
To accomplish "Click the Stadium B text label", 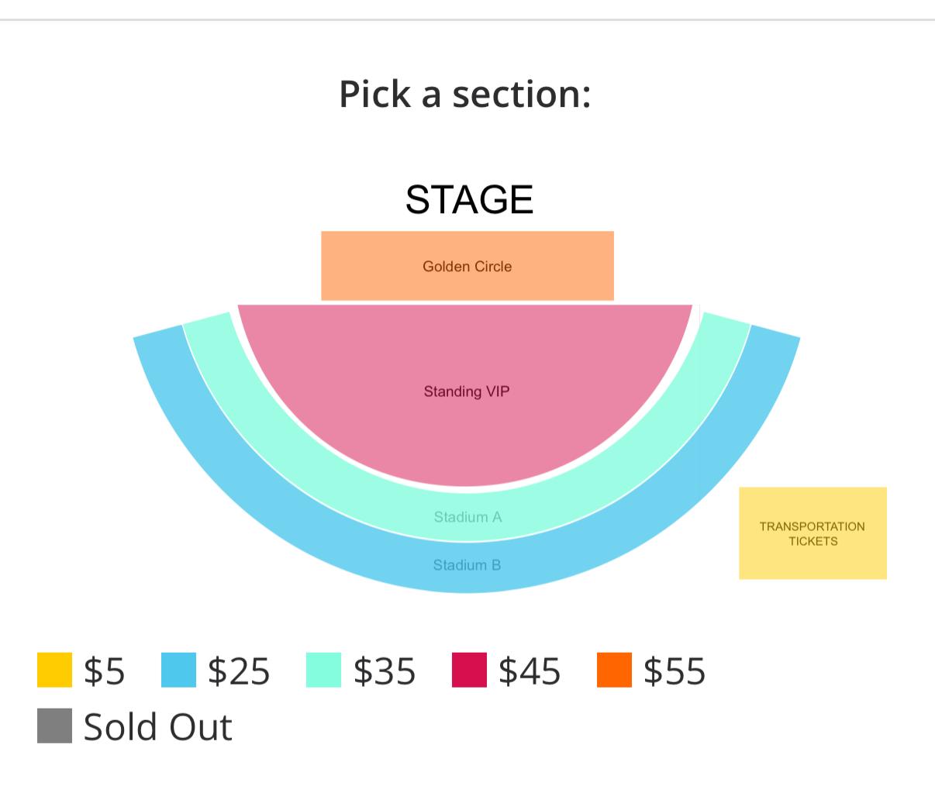I will (467, 565).
